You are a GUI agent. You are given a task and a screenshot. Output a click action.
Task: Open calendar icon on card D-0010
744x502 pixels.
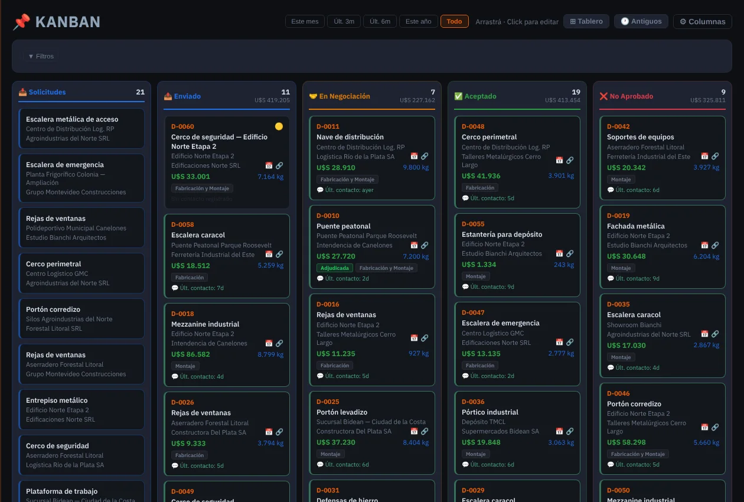414,245
